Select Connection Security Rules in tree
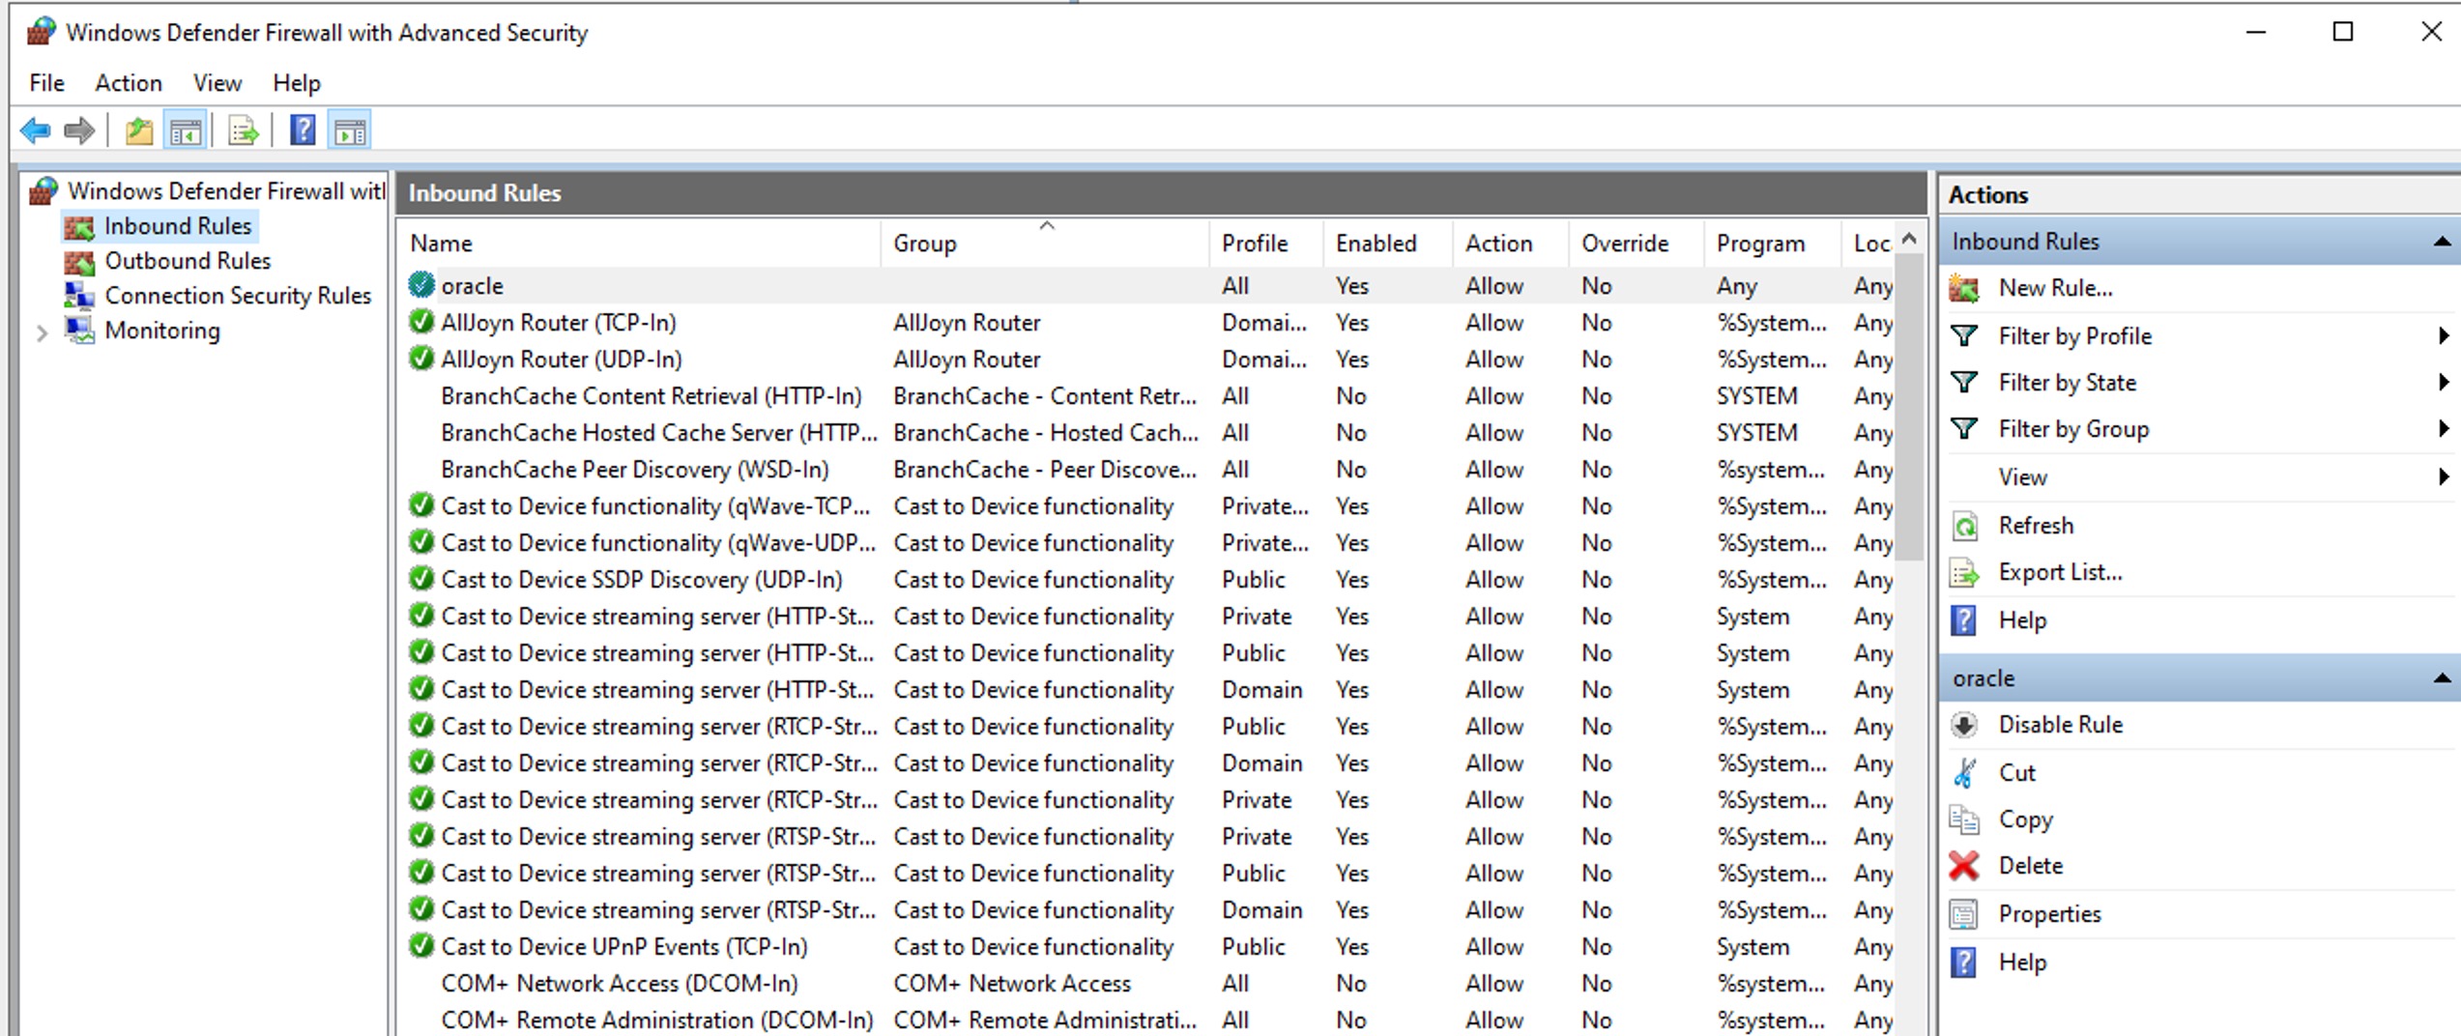2461x1036 pixels. (238, 296)
